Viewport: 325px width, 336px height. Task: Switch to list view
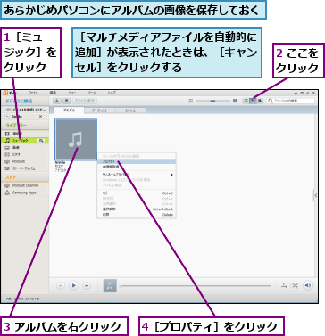point(246,101)
